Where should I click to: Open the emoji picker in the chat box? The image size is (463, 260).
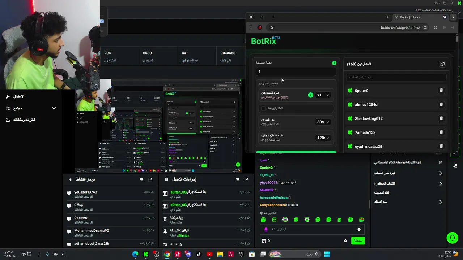[359, 229]
